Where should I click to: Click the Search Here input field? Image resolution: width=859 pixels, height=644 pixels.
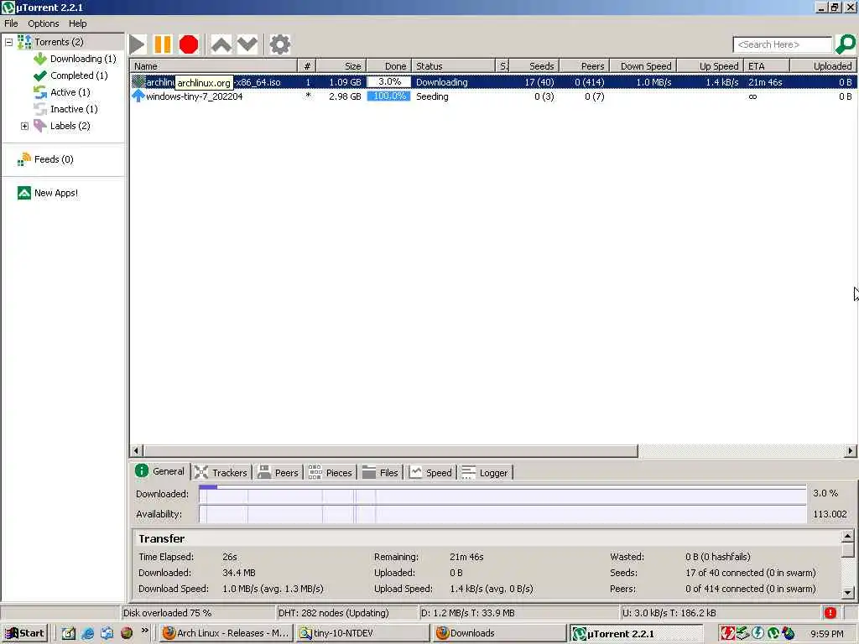[783, 44]
